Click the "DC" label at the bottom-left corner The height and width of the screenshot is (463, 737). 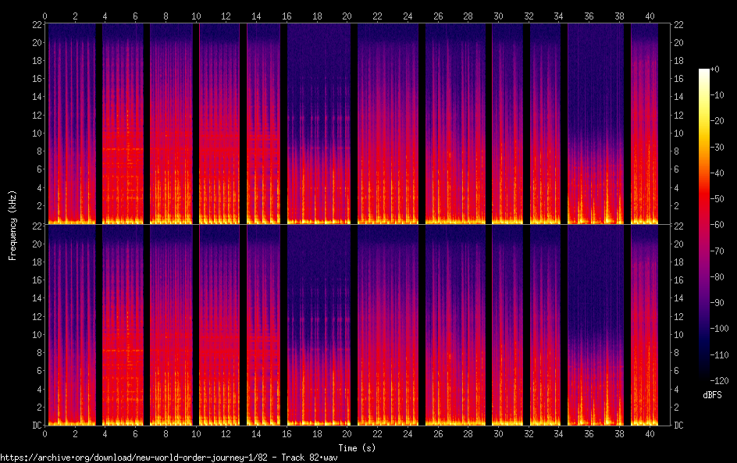35,426
